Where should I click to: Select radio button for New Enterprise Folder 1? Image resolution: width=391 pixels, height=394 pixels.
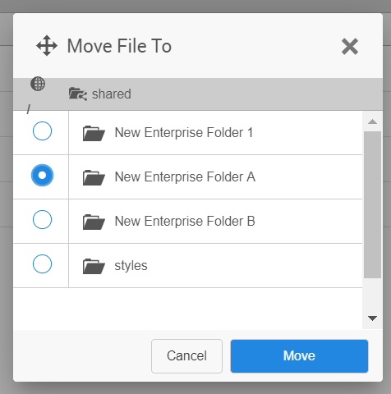click(42, 131)
